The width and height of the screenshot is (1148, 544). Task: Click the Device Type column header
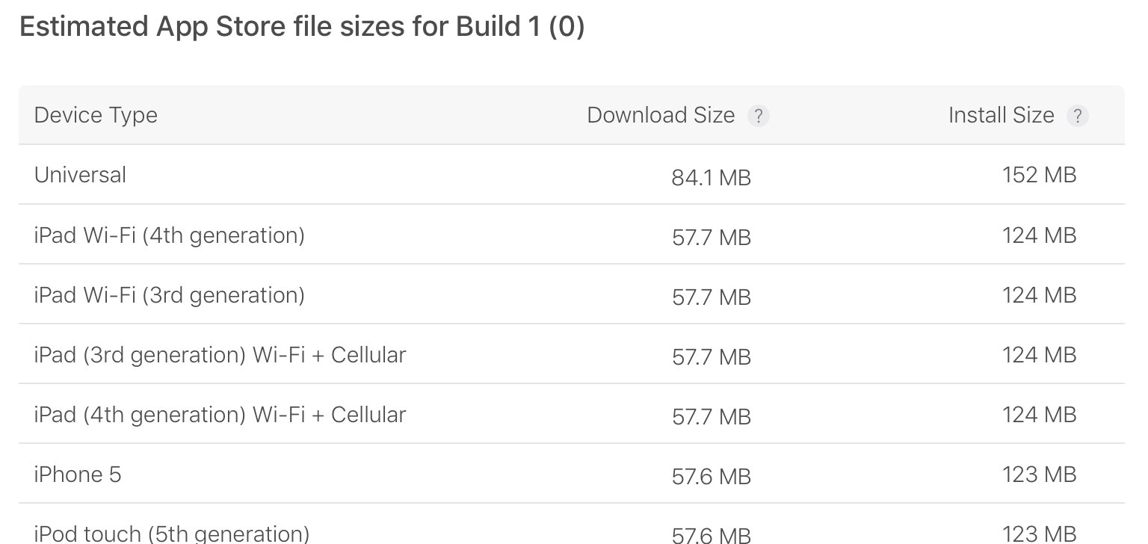click(96, 115)
